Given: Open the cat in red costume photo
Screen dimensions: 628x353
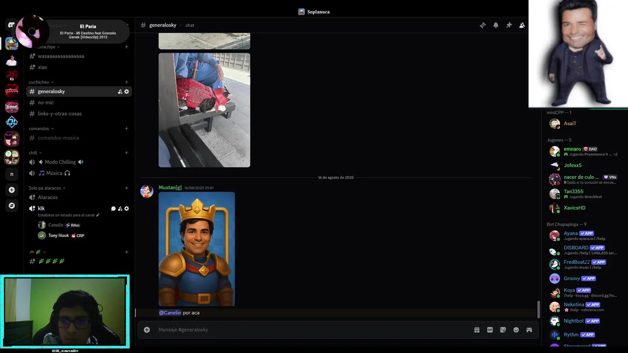Looking at the screenshot, I should pyautogui.click(x=204, y=110).
